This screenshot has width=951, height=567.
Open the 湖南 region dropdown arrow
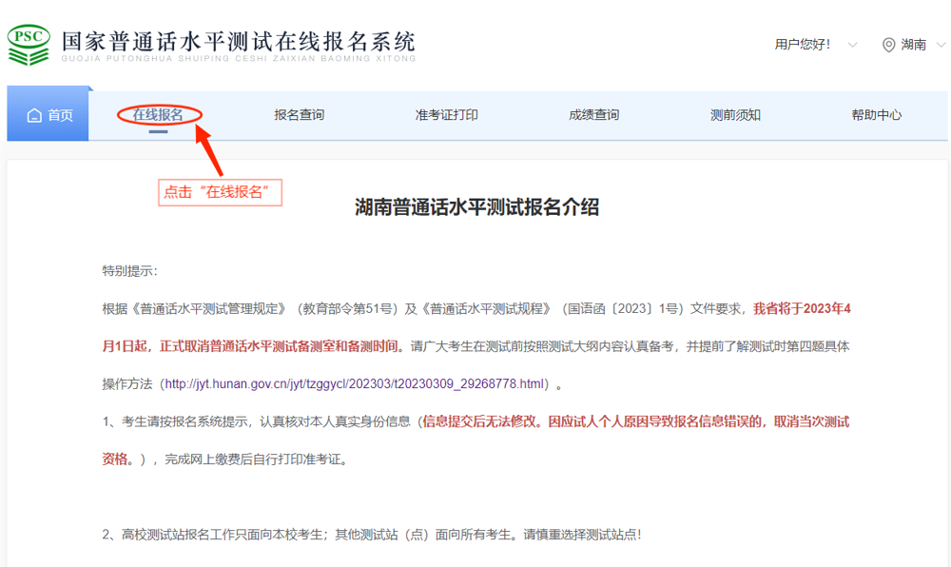click(x=941, y=45)
